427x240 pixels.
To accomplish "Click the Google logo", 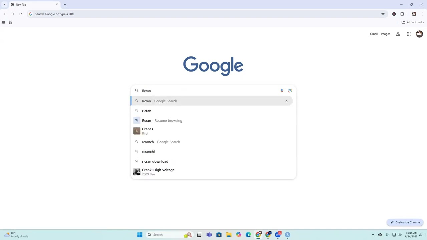I will [x=213, y=66].
